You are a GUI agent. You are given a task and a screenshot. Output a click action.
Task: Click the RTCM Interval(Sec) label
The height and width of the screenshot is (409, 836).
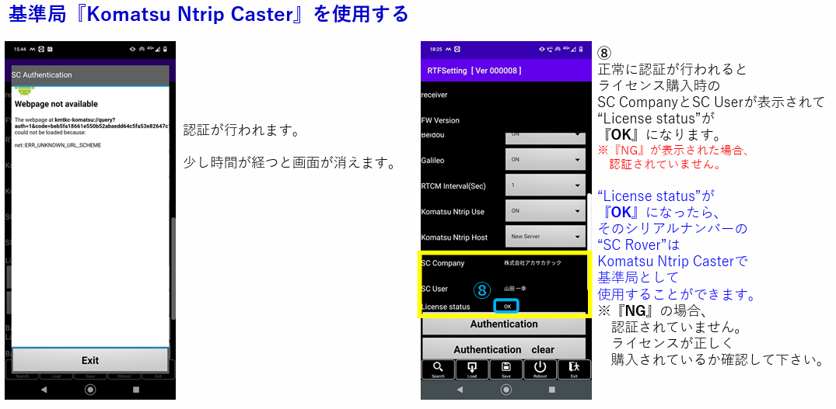(x=453, y=186)
